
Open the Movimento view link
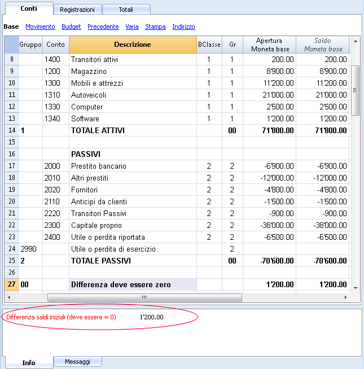[x=40, y=27]
